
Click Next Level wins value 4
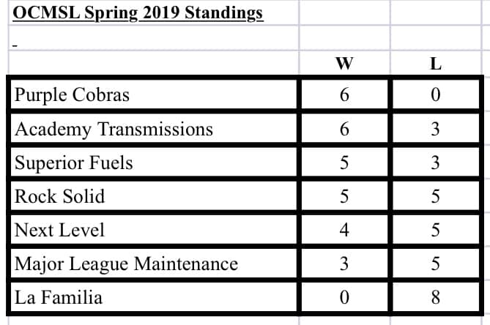344,230
